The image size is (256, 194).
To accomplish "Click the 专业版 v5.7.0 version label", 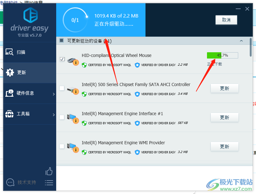I will [x=30, y=35].
